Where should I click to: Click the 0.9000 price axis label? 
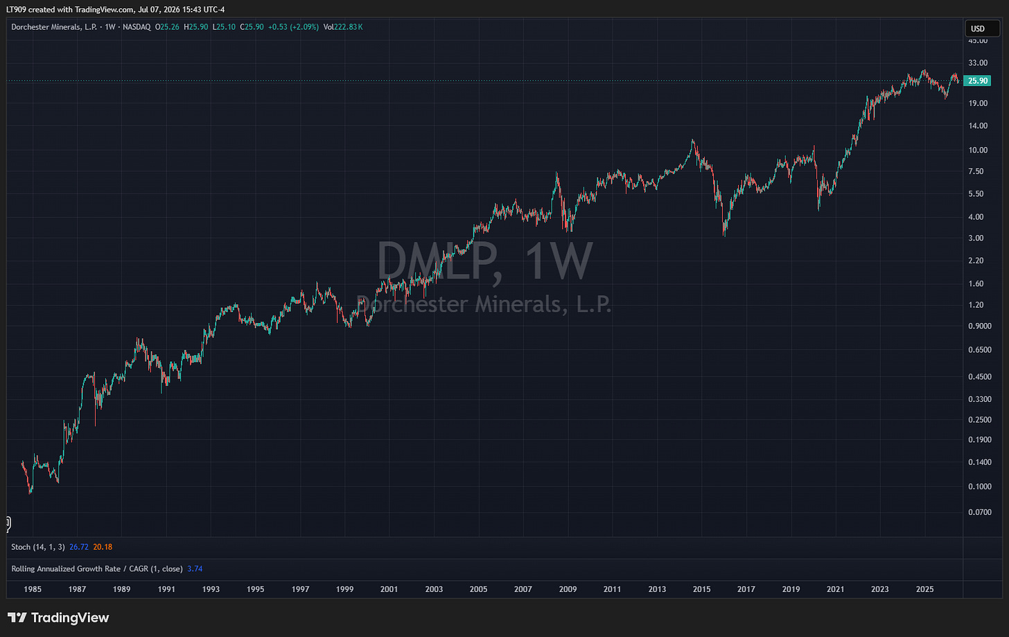(980, 326)
